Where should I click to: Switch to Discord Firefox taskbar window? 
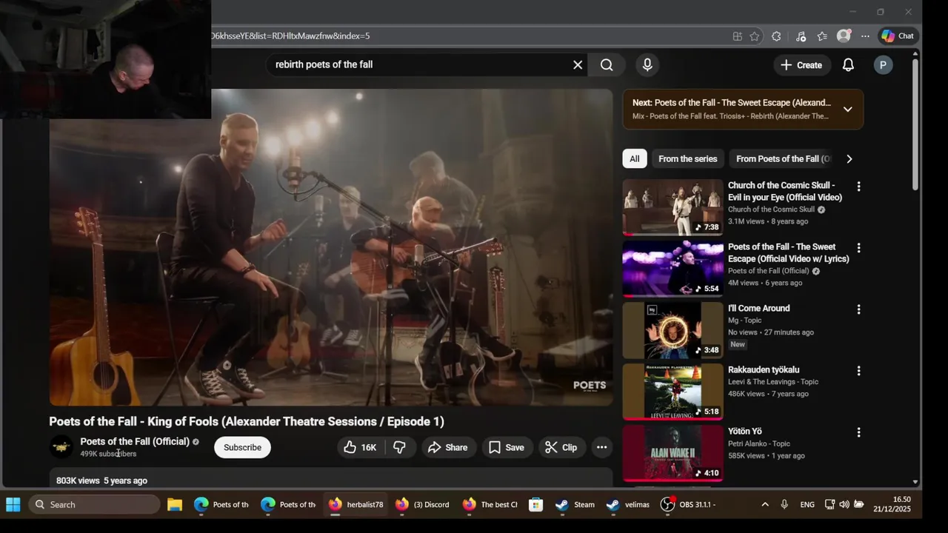pos(422,505)
